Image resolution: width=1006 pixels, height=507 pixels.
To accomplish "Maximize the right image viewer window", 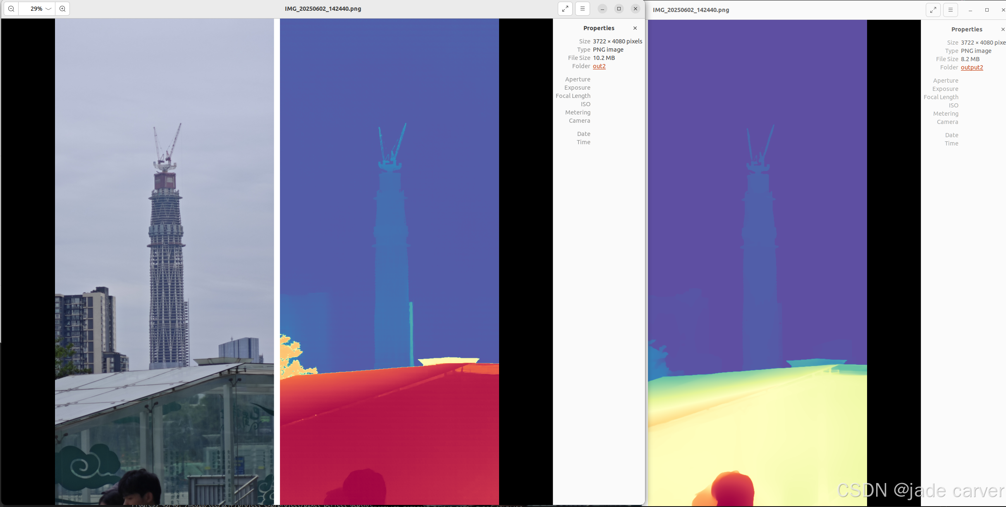I will tap(987, 10).
